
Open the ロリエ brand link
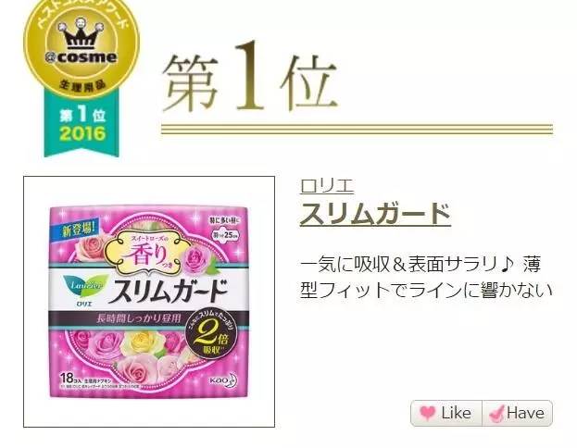327,186
